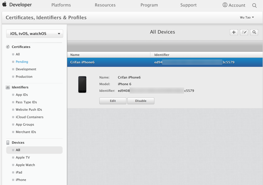Show Apple Watch devices
The width and height of the screenshot is (263, 185).
tap(25, 165)
